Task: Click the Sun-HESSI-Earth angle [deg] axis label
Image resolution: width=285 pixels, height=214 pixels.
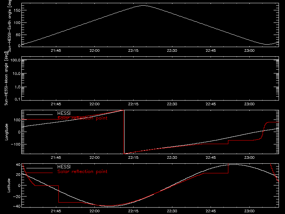Action: pos(10,26)
